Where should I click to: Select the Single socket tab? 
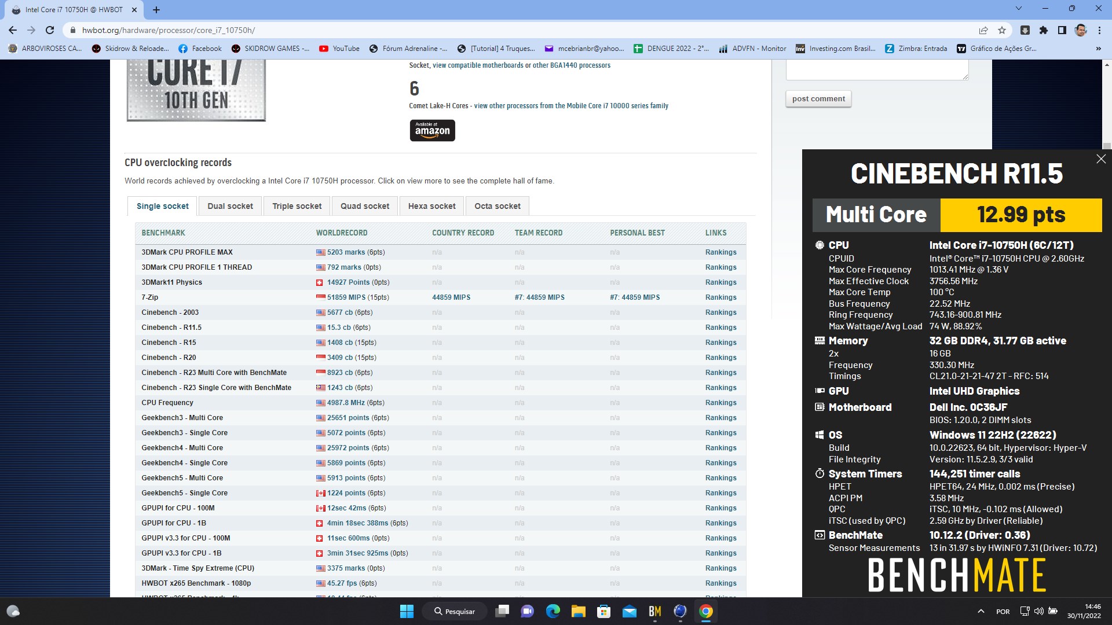point(162,206)
